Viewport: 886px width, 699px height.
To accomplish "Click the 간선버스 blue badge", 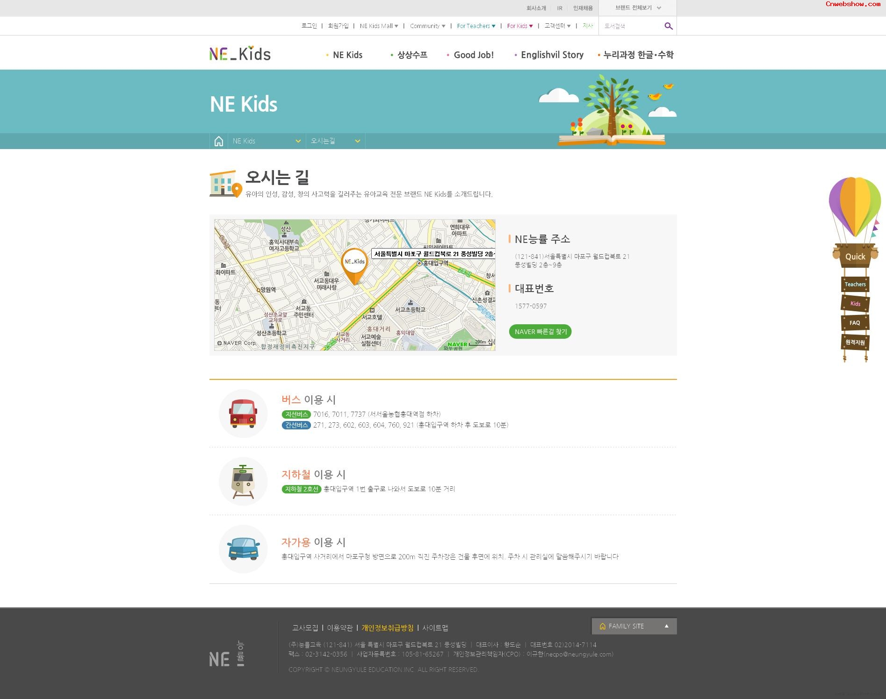I will pyautogui.click(x=296, y=425).
